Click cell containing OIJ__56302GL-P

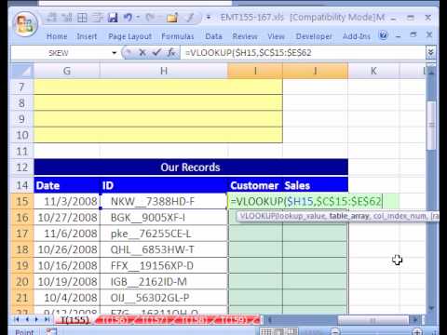(x=164, y=298)
